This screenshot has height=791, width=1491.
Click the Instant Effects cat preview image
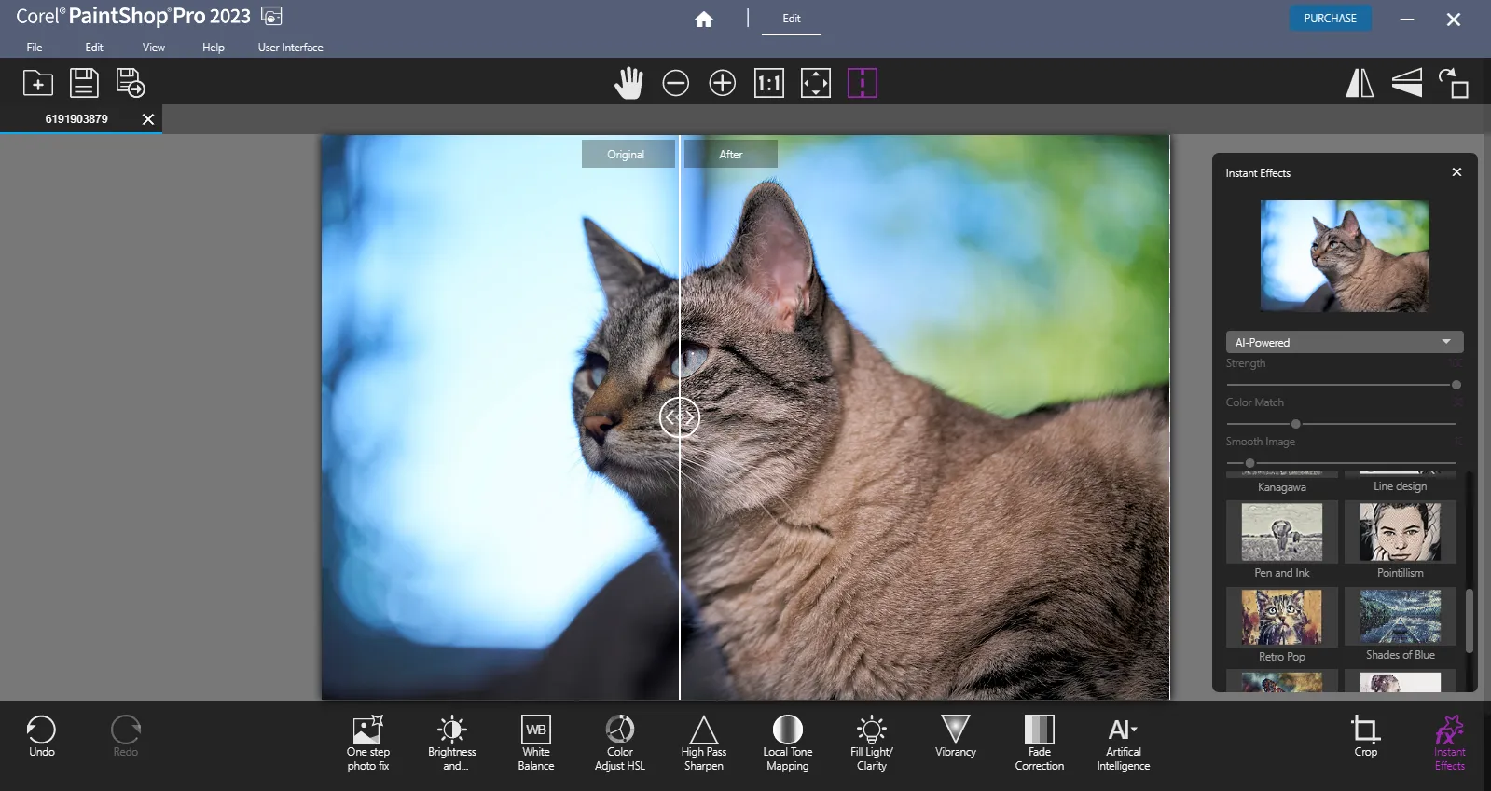point(1345,255)
